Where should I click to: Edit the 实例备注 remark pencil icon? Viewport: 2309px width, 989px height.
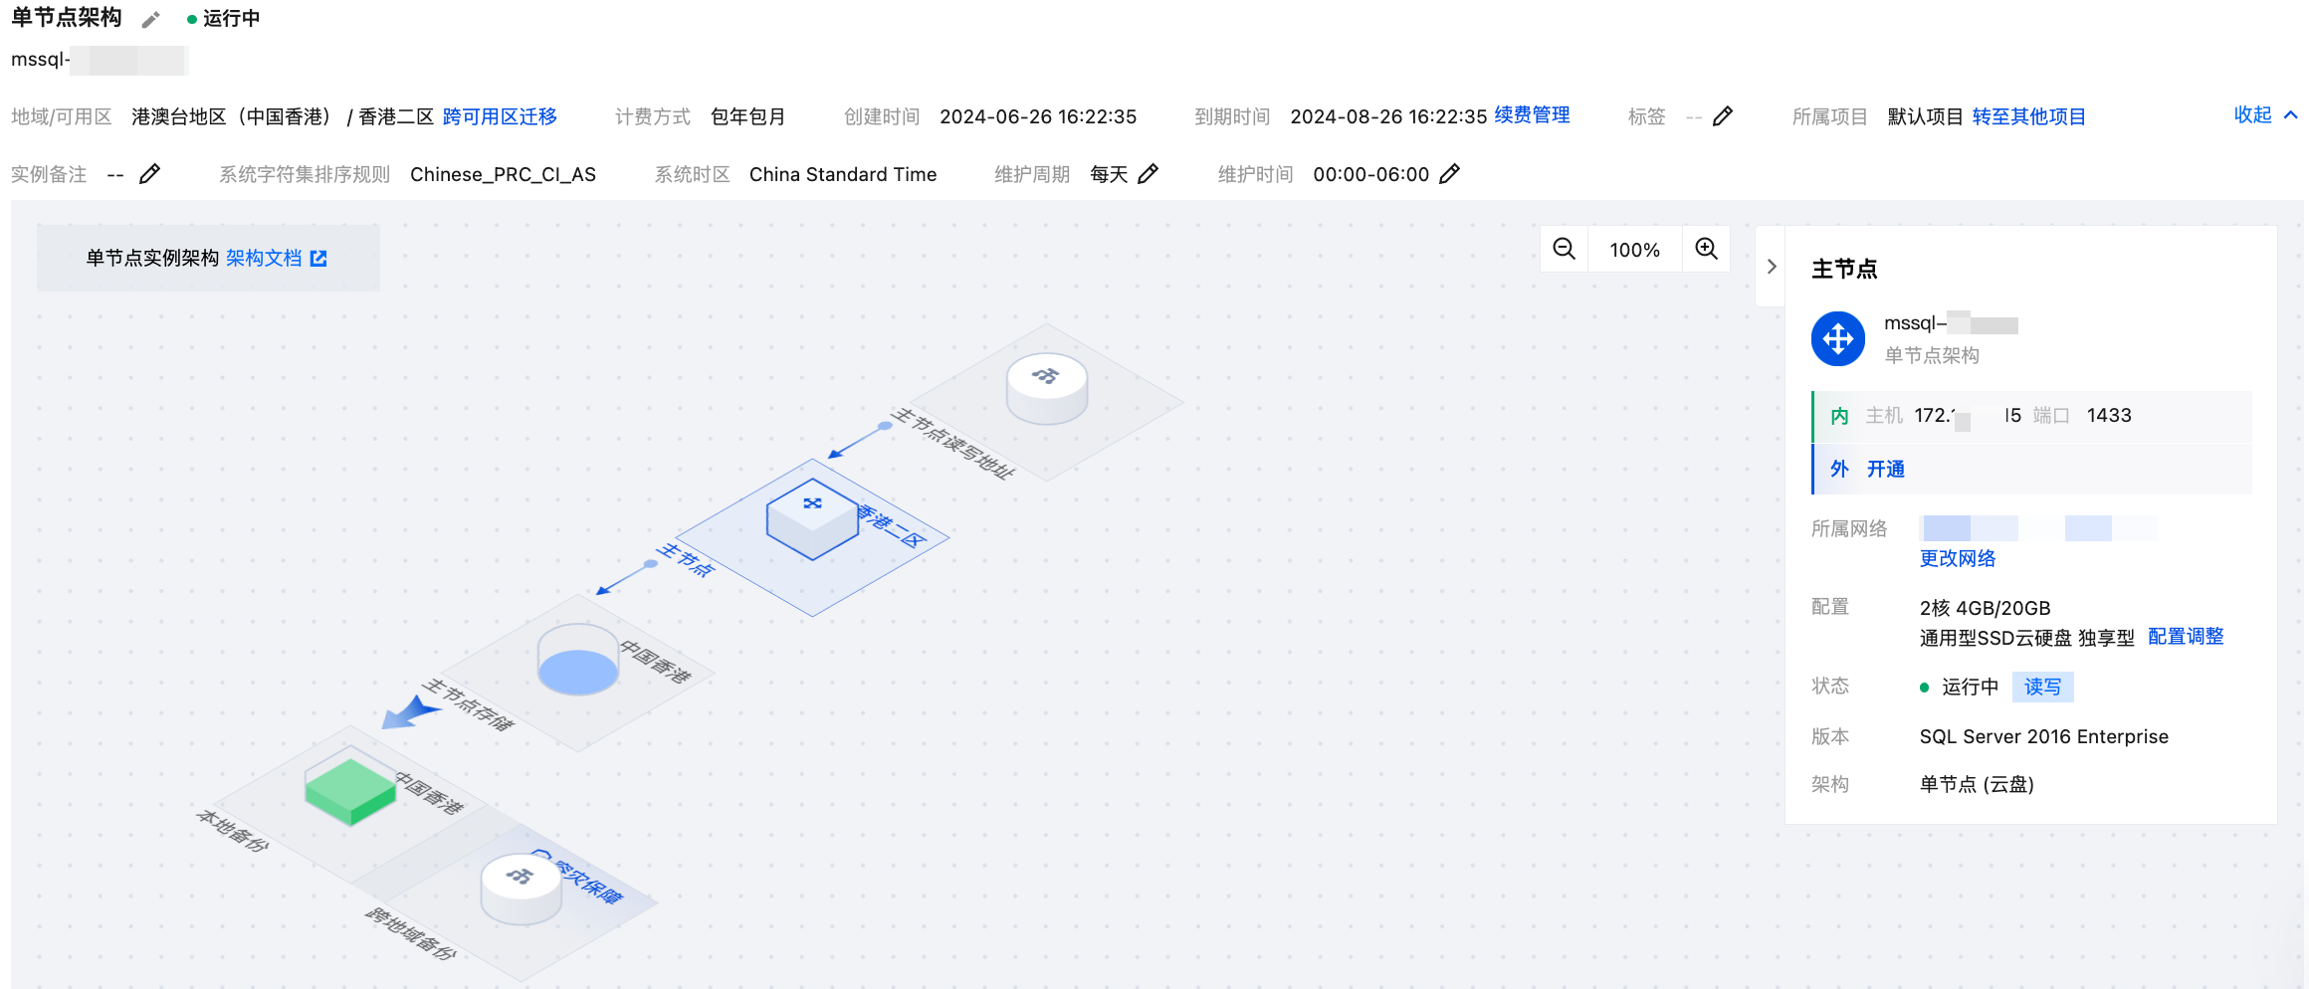[x=149, y=174]
